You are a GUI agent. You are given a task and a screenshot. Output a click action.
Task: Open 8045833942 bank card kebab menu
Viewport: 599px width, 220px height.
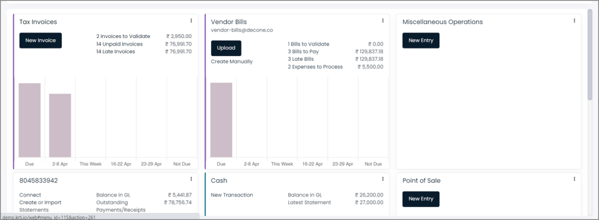pyautogui.click(x=191, y=179)
